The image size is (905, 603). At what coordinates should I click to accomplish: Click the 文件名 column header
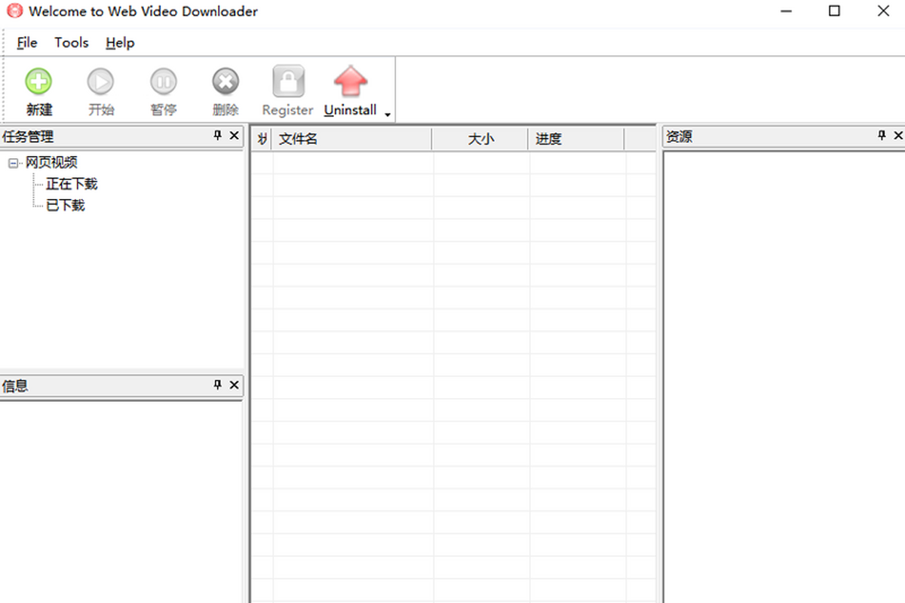352,139
